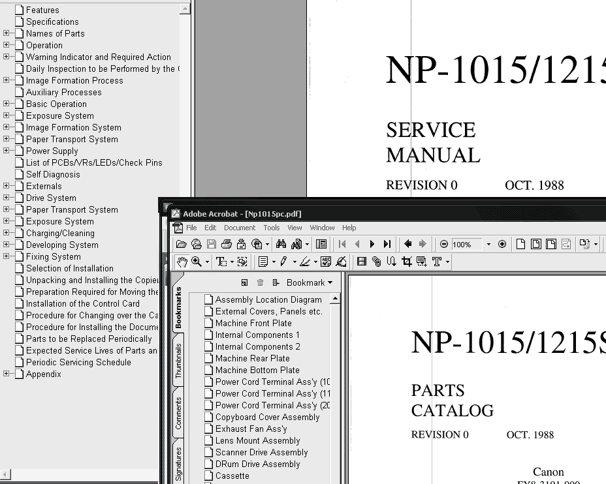Viewport: 606px width, 484px height.
Task: Click the E-mail document icon
Action: 242,244
